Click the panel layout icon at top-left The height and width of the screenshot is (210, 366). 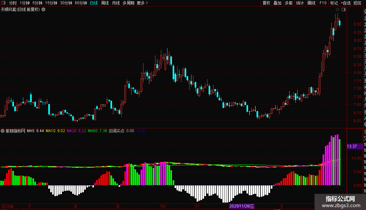pyautogui.click(x=4, y=3)
